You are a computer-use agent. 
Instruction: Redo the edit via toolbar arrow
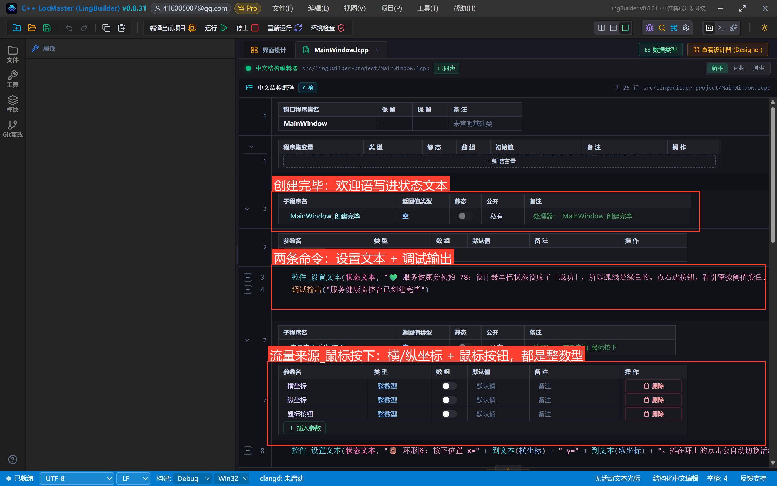[84, 28]
